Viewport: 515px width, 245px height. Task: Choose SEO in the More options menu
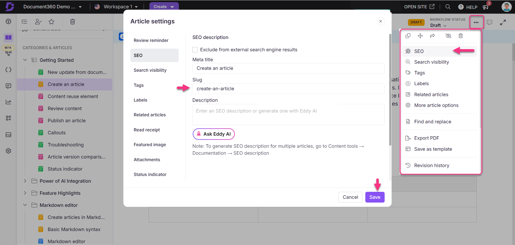pyautogui.click(x=440, y=51)
